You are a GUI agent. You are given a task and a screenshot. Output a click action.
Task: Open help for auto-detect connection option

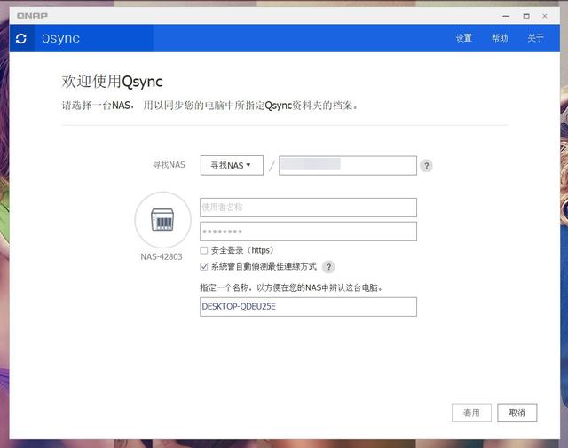coord(328,267)
